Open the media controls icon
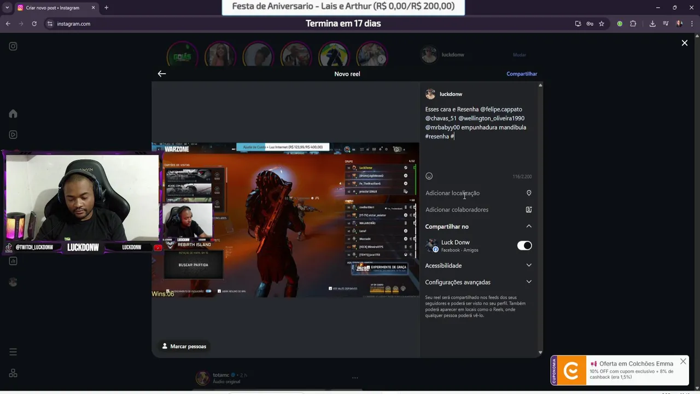Screen dimensions: 700x394 pos(666,24)
